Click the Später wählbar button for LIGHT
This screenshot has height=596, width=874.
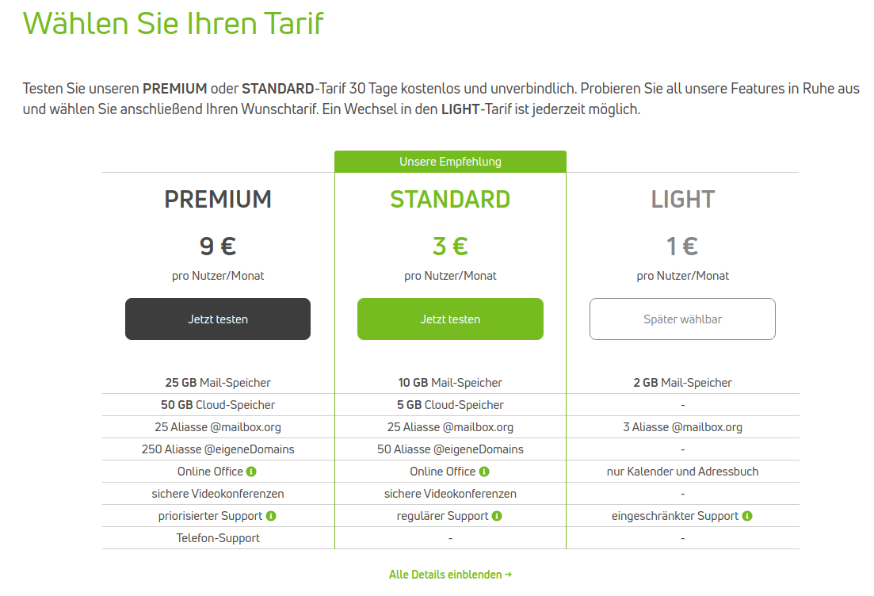(x=682, y=319)
